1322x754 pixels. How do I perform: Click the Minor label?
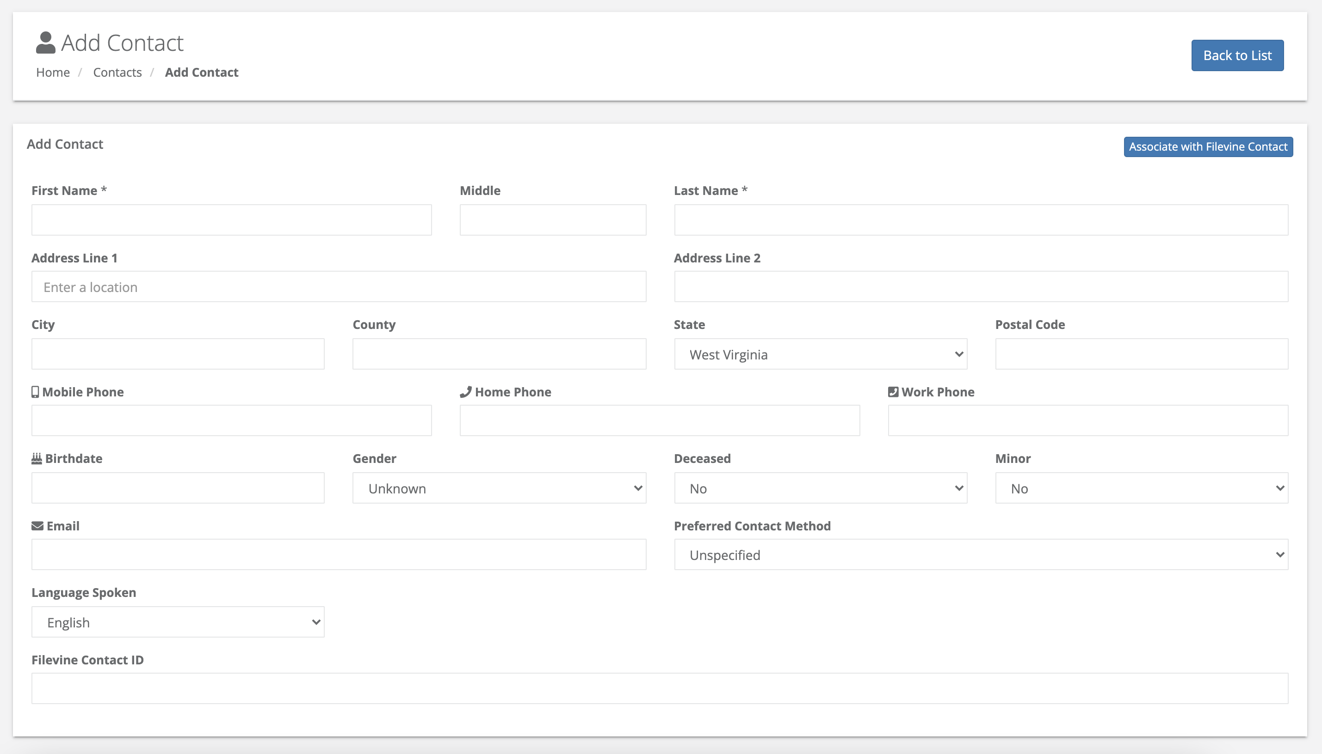point(1013,459)
